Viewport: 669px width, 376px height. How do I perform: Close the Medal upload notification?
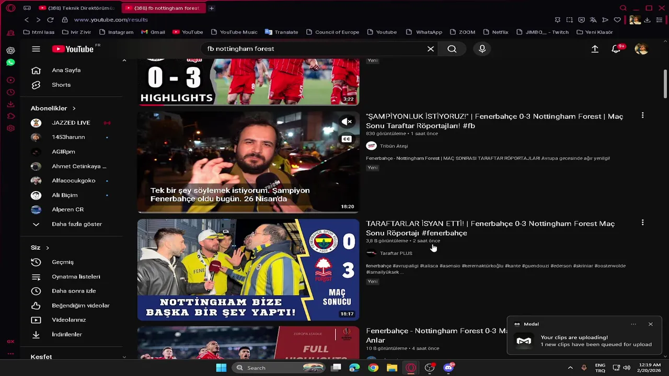(x=651, y=324)
